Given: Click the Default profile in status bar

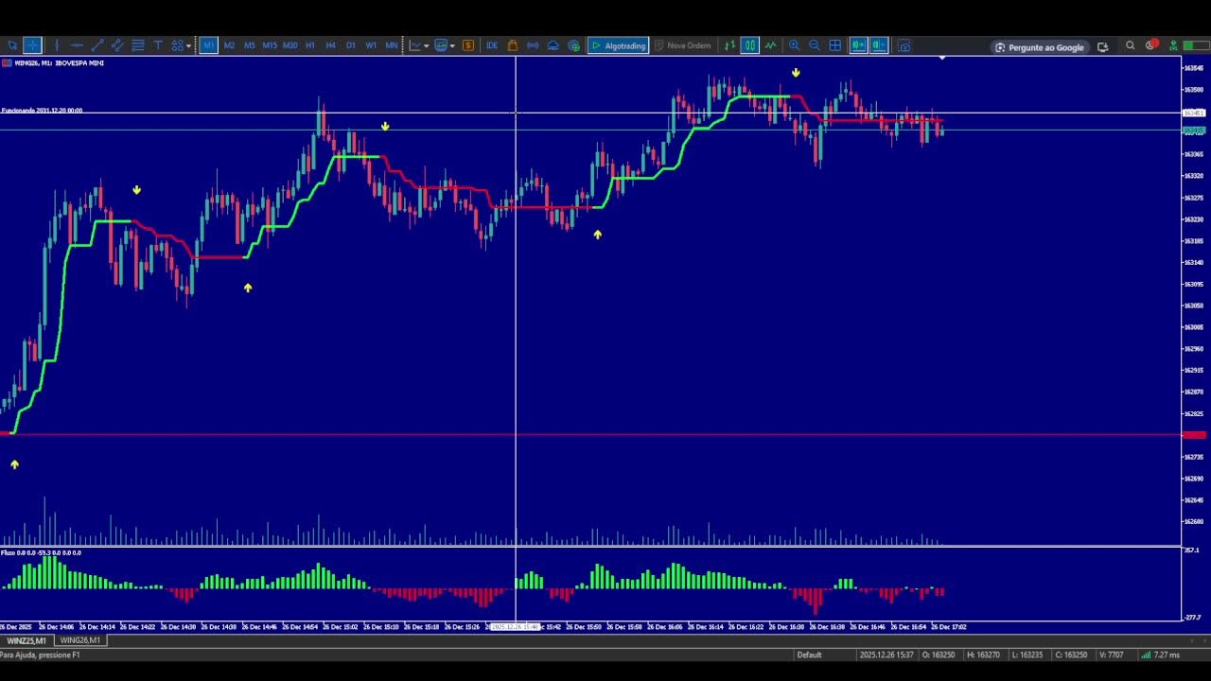Looking at the screenshot, I should 810,655.
